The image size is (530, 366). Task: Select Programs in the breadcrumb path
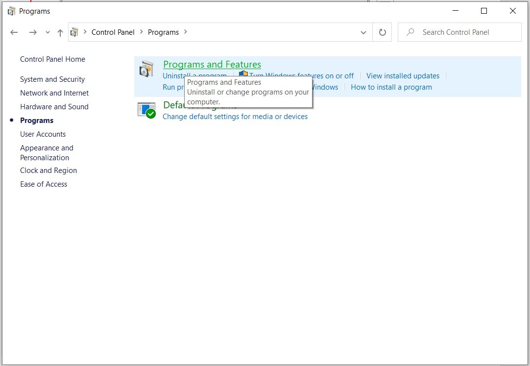click(x=163, y=32)
